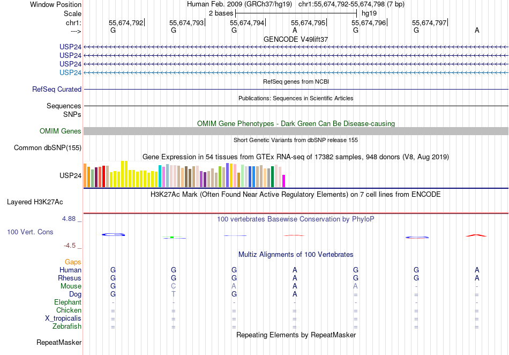Click the 2 bases scale bar
Viewport: 509px width, 355px height.
pos(296,13)
